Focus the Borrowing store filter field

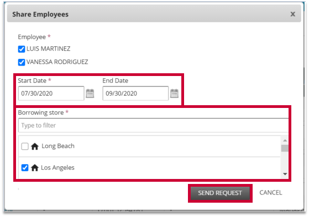[x=153, y=125]
